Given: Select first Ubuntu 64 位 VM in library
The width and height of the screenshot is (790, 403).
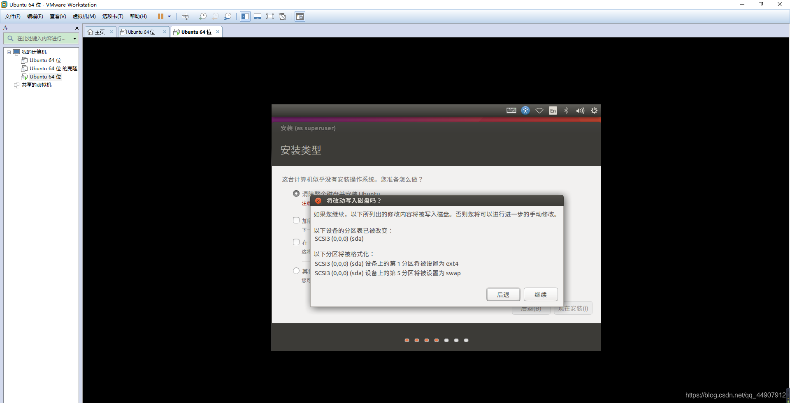Looking at the screenshot, I should coord(45,60).
